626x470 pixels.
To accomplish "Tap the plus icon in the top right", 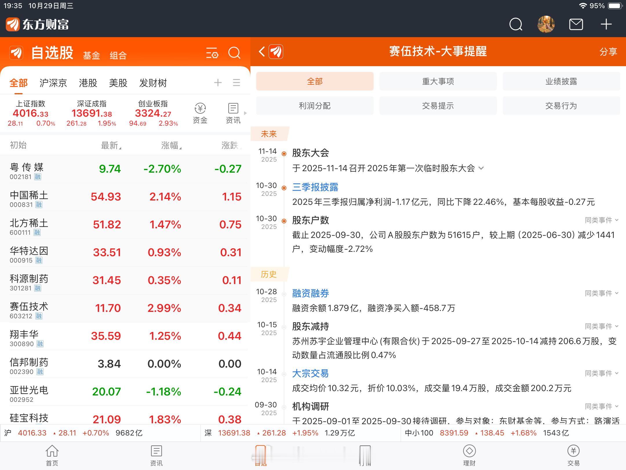I will 606,24.
